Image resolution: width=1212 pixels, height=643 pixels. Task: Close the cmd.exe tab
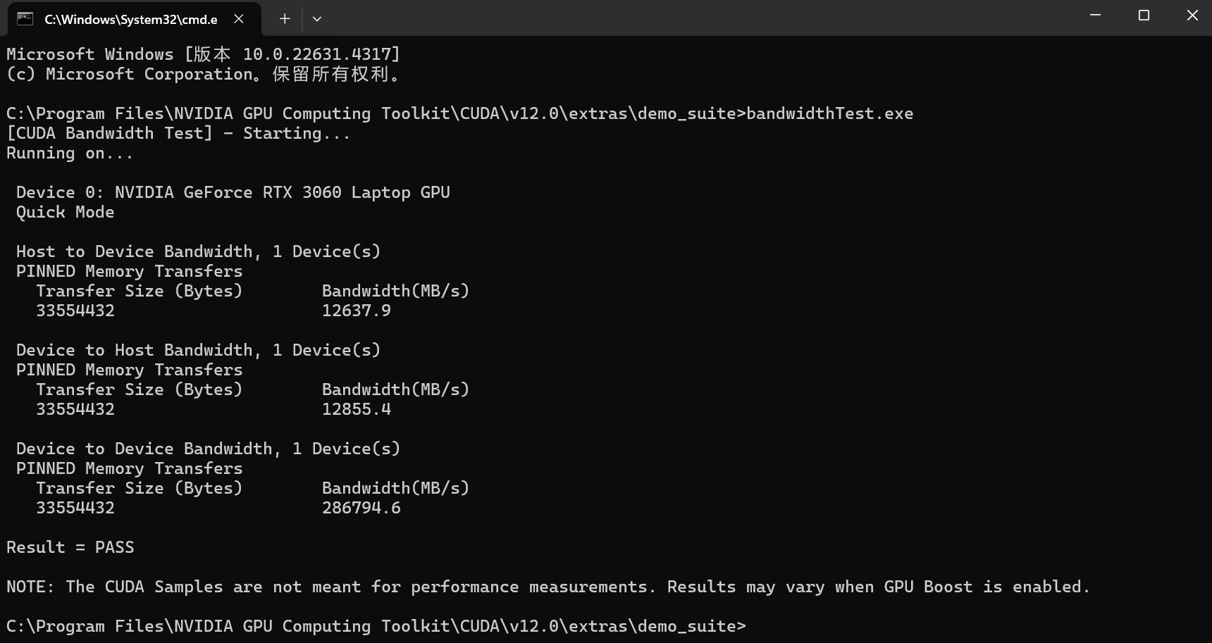click(239, 19)
